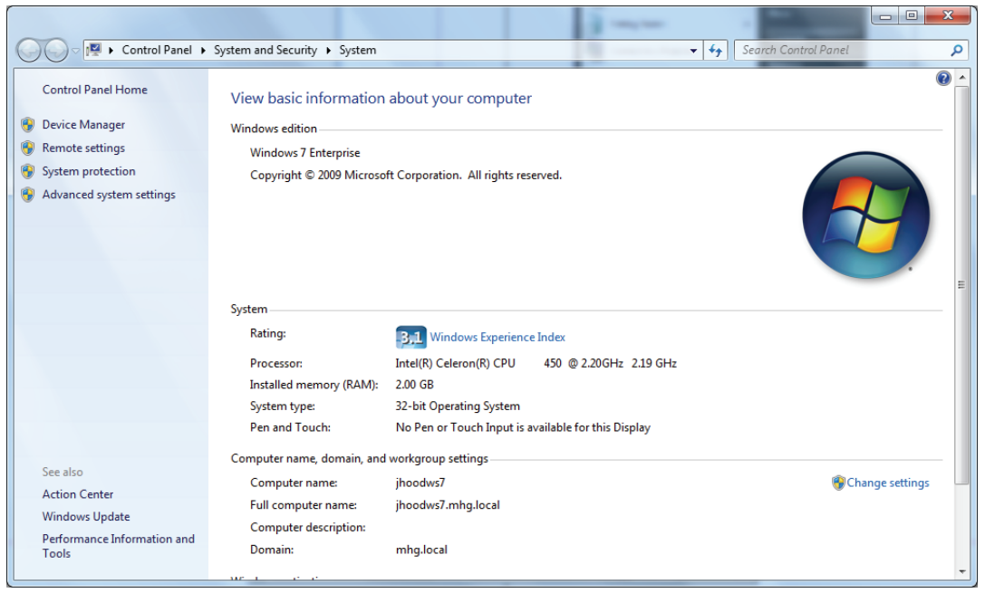Screen dimensions: 985x593
Task: Select System and Security in breadcrumb path
Action: 265,51
